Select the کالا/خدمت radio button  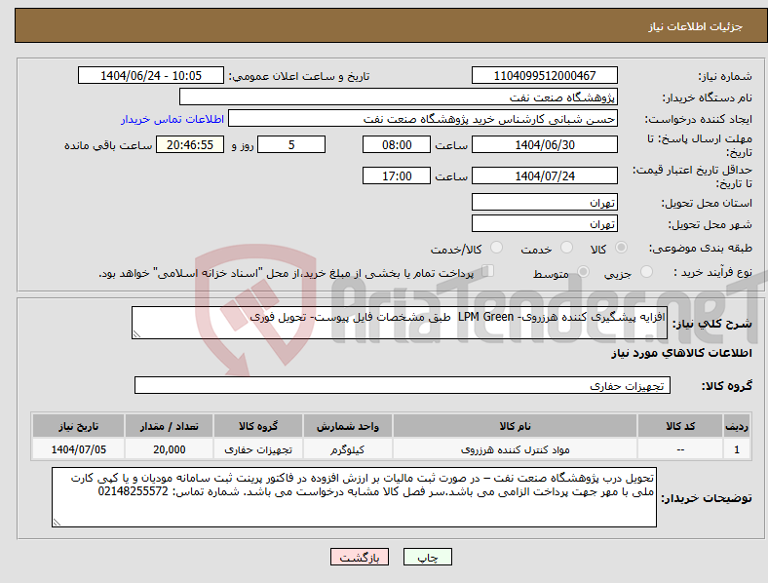pyautogui.click(x=496, y=248)
